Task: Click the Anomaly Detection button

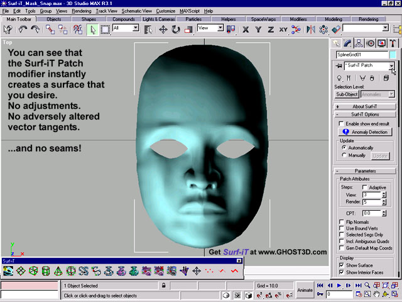Action: 366,132
